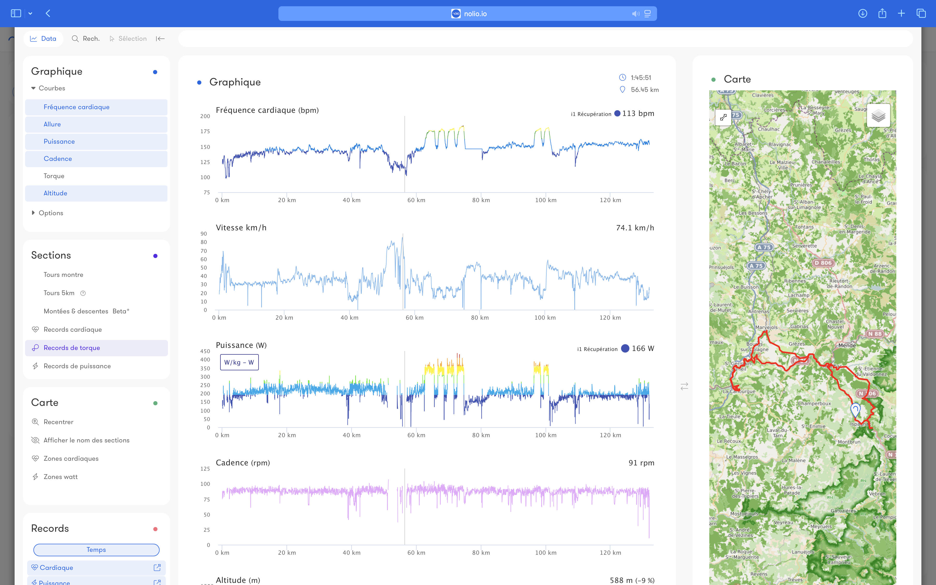
Task: Disable the Altitude curve
Action: (x=55, y=193)
